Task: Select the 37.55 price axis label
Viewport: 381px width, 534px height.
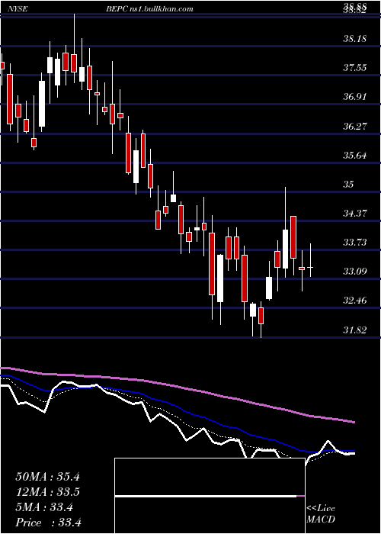Action: [x=355, y=68]
